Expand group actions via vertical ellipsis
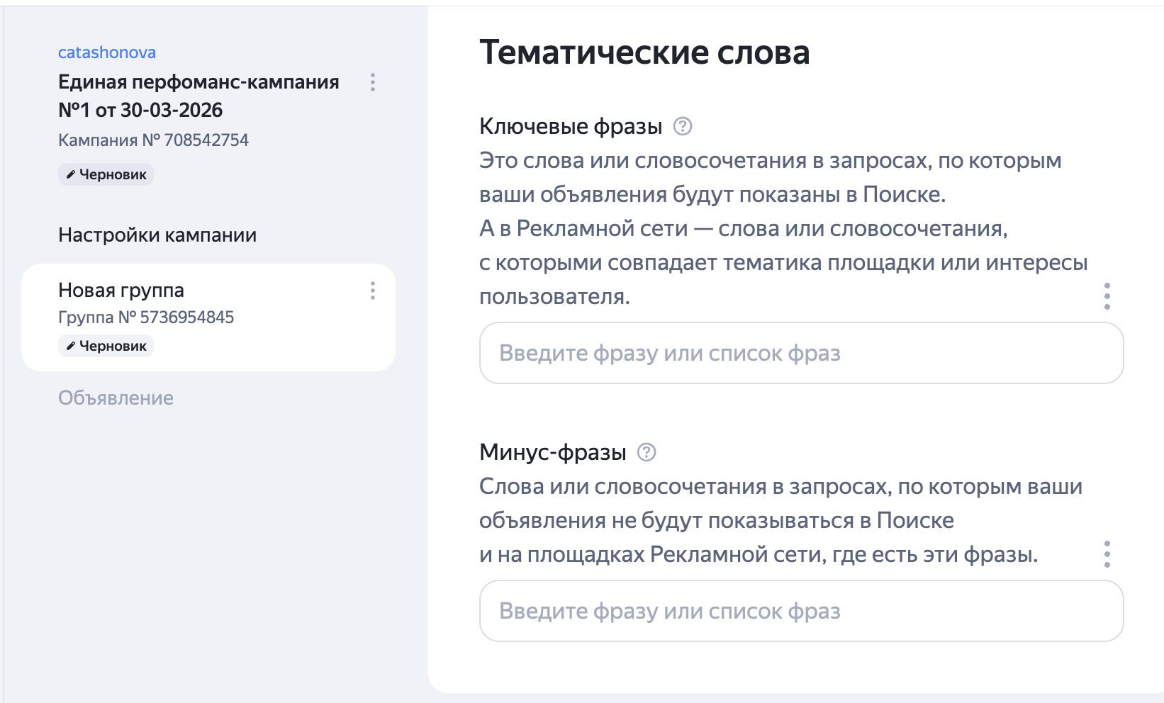 (x=372, y=291)
